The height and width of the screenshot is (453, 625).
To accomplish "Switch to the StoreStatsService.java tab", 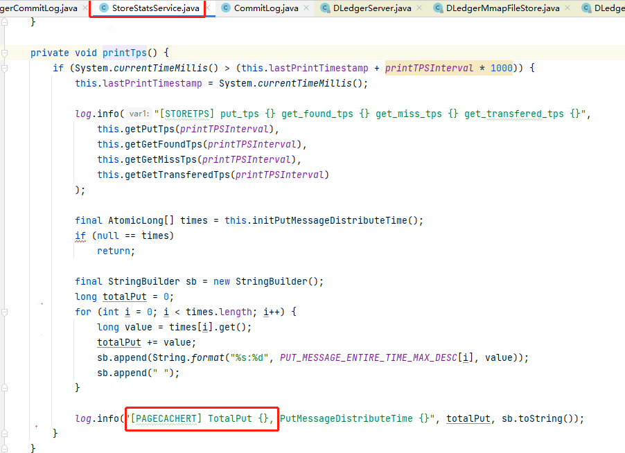I will pos(155,8).
